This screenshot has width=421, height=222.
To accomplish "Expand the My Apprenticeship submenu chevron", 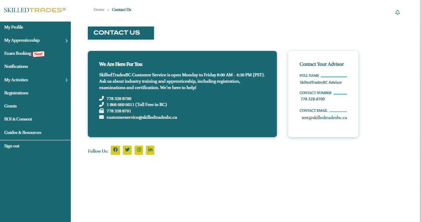I will tap(66, 41).
